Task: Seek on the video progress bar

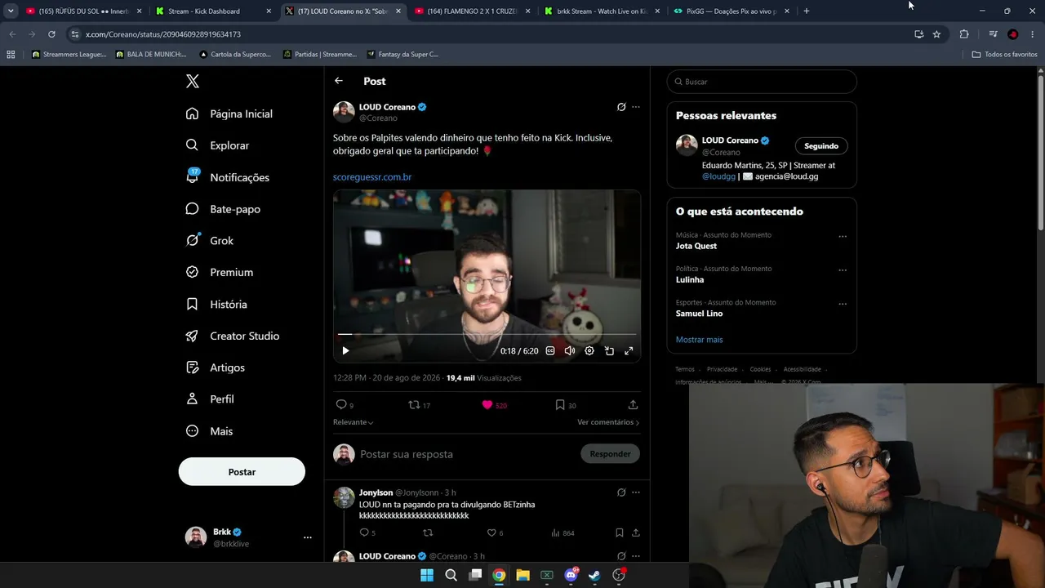Action: click(x=487, y=334)
